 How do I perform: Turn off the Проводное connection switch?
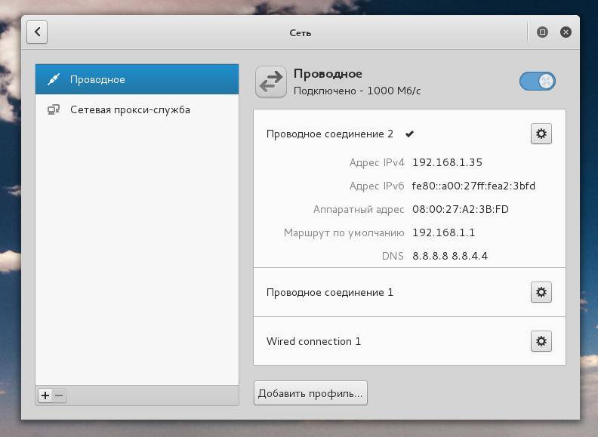[x=538, y=82]
